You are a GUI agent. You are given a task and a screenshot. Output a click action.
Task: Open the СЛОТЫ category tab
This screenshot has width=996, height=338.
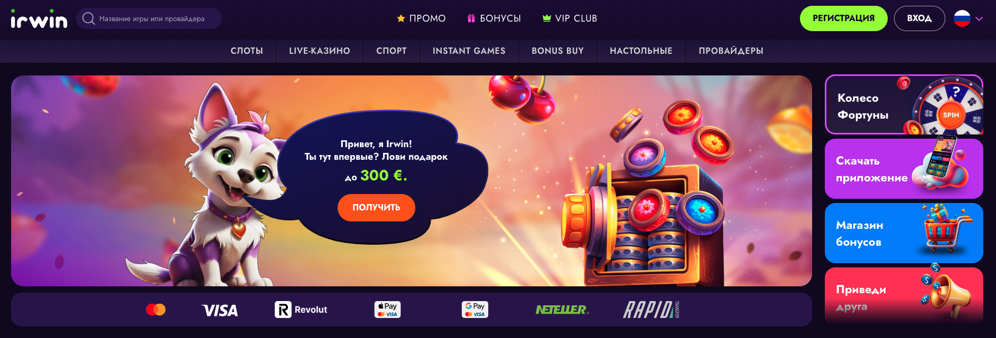click(x=247, y=51)
